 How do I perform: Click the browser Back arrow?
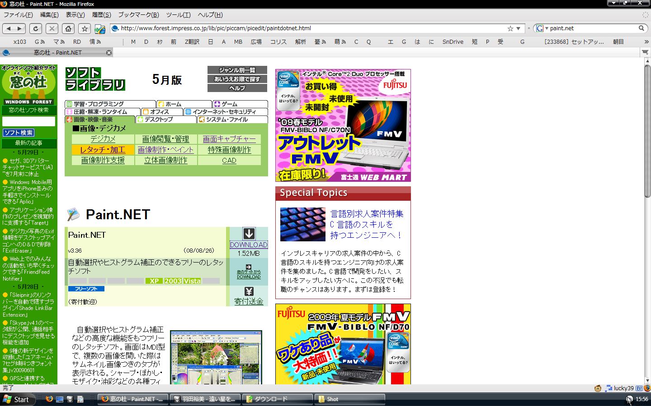9,28
